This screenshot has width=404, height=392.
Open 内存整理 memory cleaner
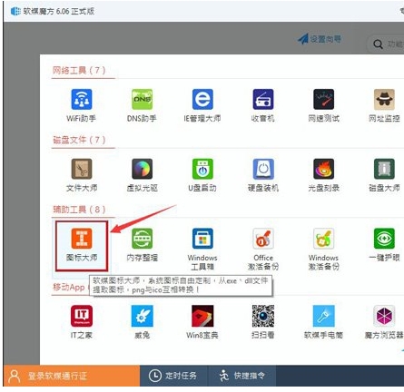pos(142,245)
